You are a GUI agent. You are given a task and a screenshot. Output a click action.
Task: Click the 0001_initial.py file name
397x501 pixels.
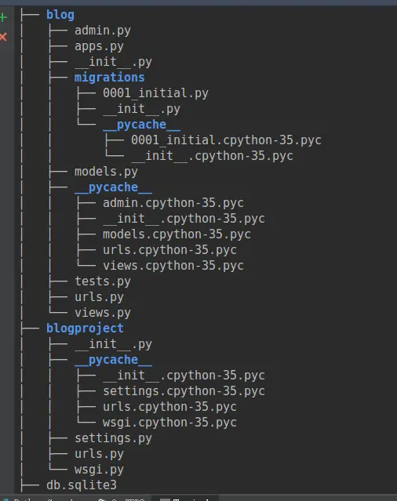[x=155, y=93]
